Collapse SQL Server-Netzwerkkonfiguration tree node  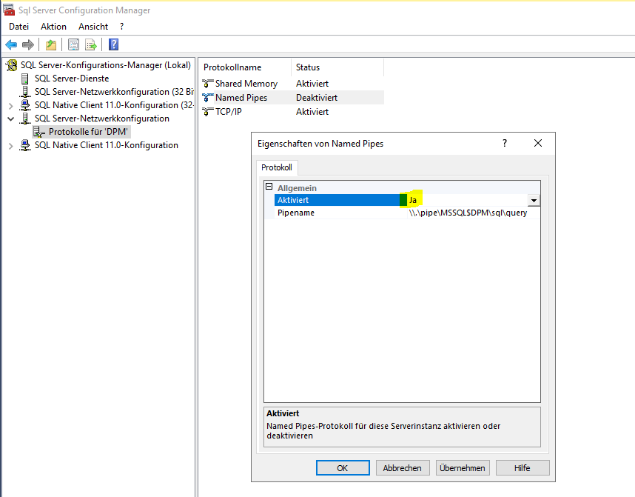11,119
